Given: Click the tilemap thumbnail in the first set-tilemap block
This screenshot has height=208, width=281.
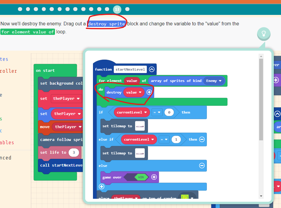Looking at the screenshot, I should [140, 126].
